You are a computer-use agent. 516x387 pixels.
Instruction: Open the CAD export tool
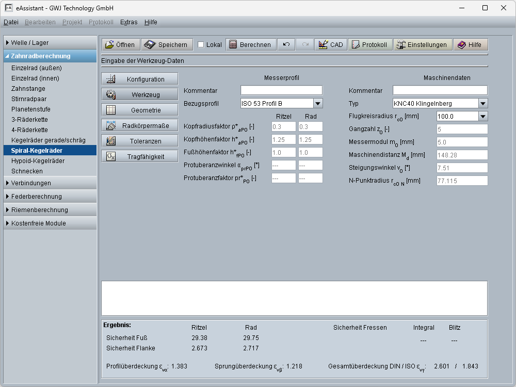coord(331,45)
